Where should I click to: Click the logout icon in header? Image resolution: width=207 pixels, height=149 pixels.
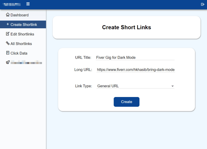(202, 4)
